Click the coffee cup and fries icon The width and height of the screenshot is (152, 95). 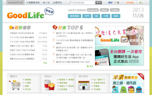point(49,85)
